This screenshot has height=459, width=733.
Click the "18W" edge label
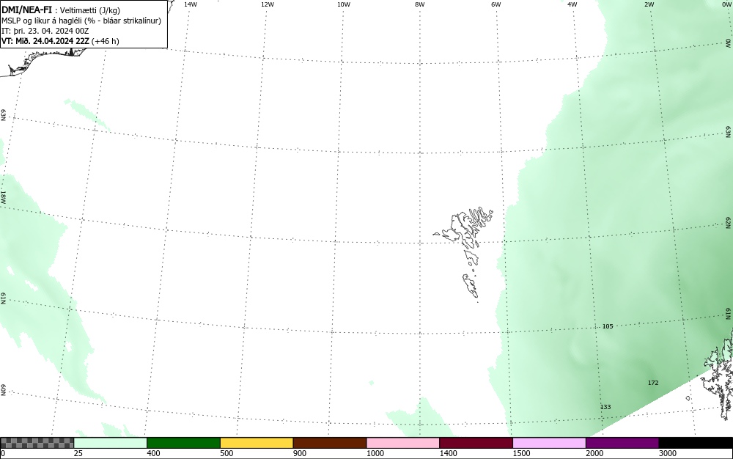coord(3,197)
